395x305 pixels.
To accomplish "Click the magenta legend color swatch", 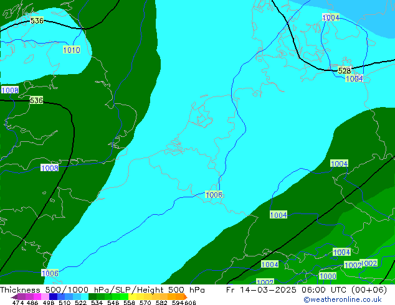I will 37,297.
